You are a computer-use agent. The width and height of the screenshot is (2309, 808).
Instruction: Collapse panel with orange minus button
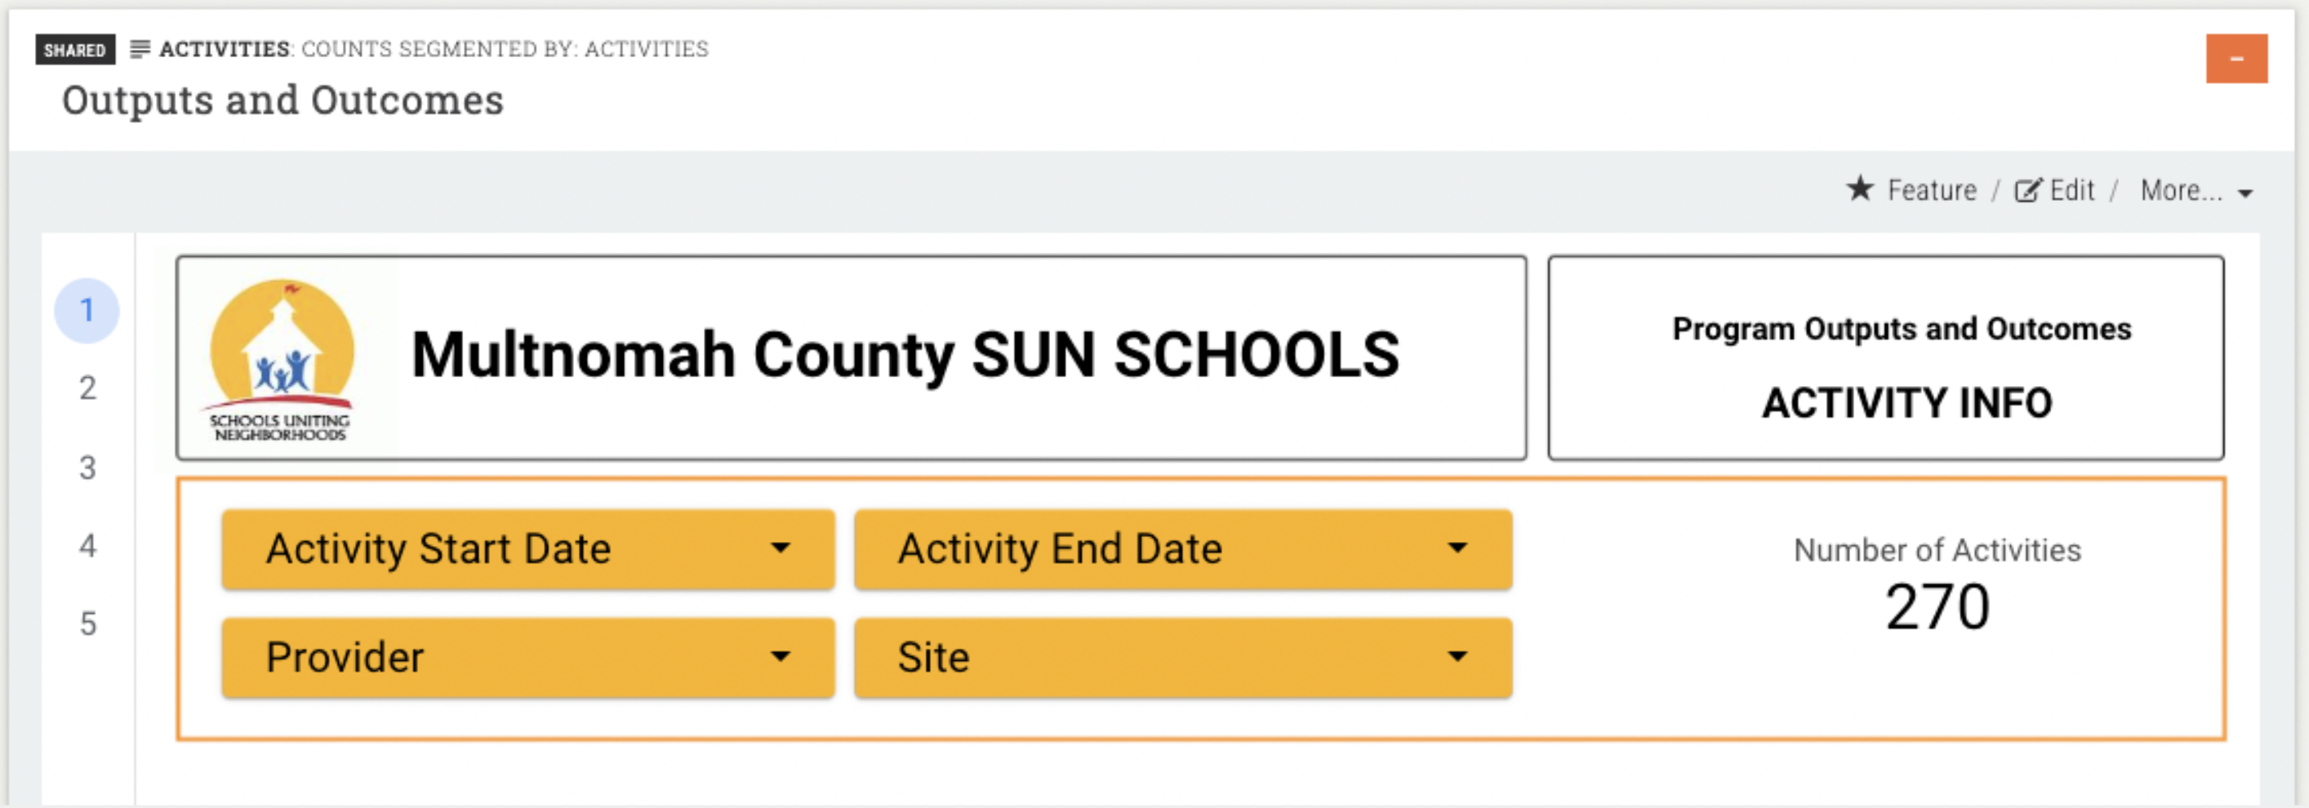click(x=2236, y=59)
